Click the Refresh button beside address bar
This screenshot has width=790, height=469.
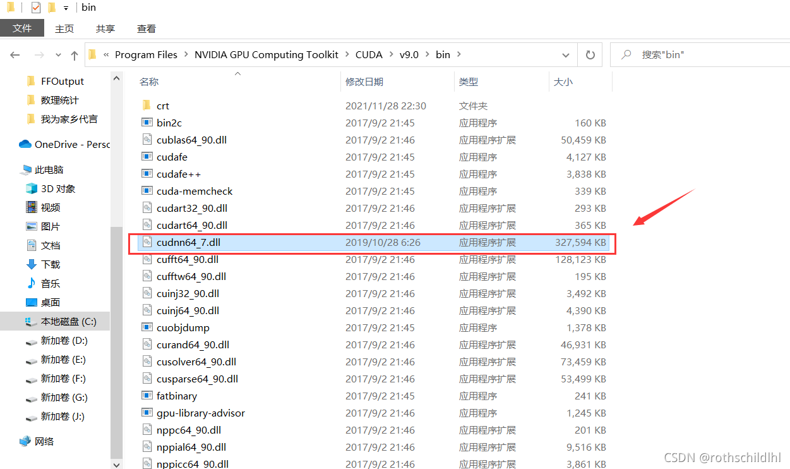tap(590, 55)
